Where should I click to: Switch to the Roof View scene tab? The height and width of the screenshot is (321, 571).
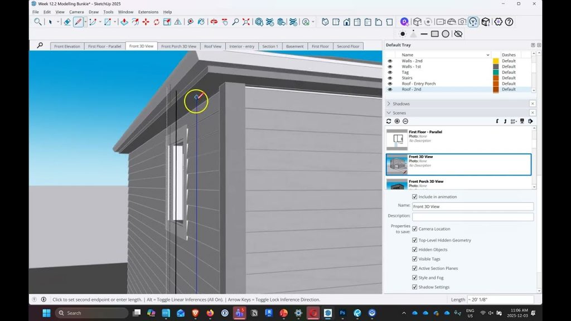pos(212,46)
